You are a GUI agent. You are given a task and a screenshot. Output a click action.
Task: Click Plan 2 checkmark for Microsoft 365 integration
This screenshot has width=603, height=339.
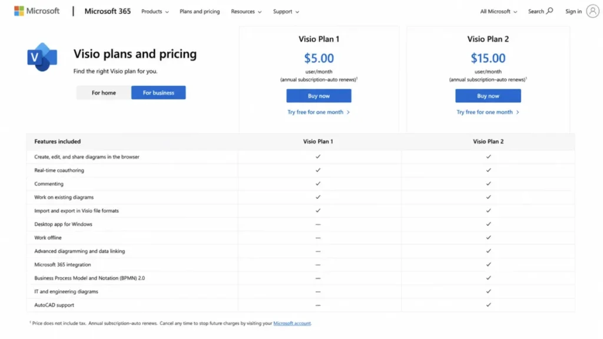click(x=488, y=264)
